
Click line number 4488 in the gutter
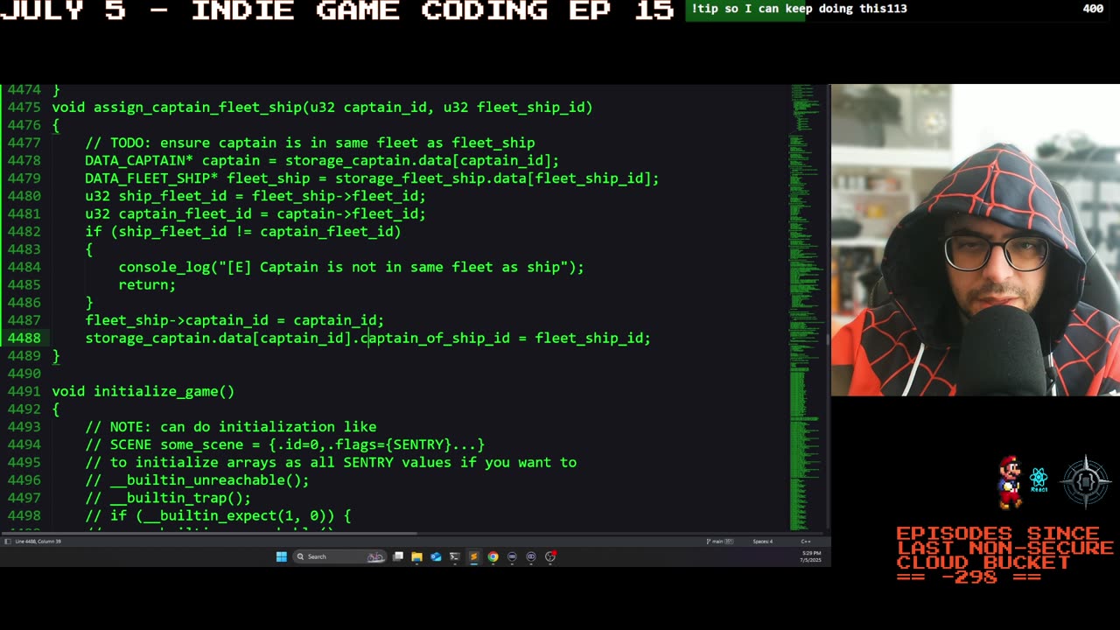[x=24, y=338]
